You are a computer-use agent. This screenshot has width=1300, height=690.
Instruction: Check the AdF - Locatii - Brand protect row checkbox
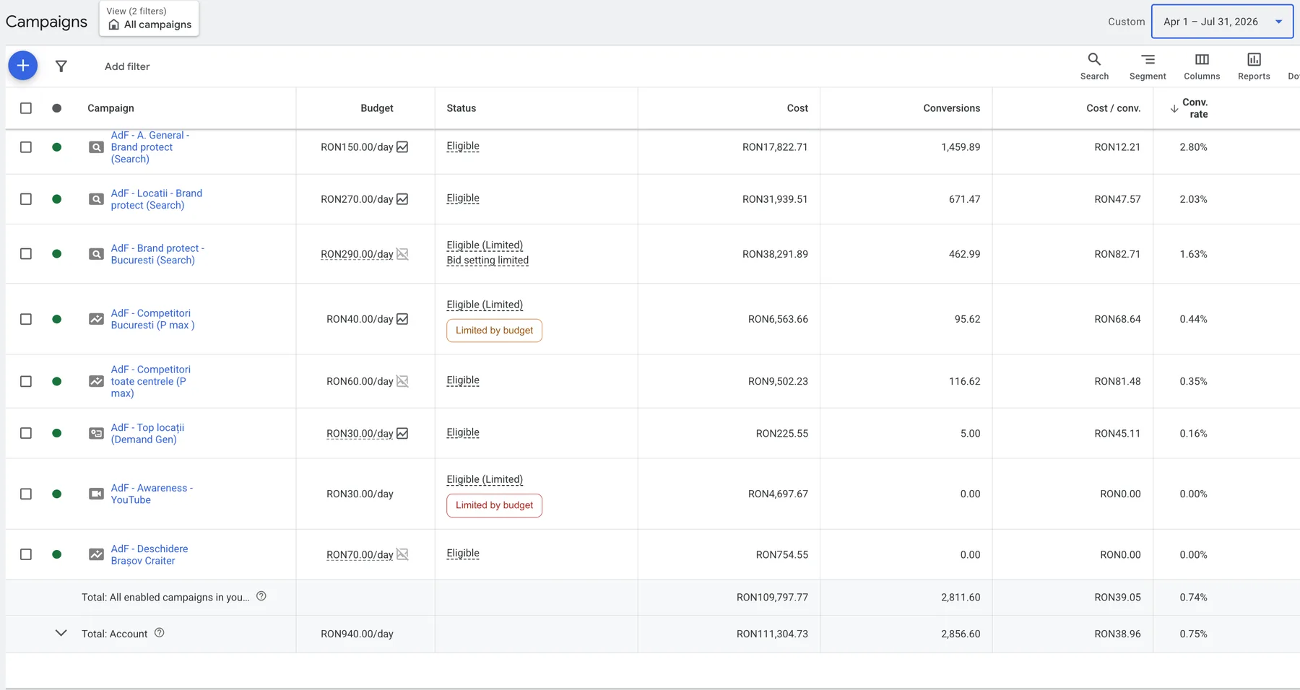26,199
